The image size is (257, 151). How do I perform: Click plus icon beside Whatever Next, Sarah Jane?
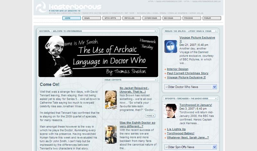coord(165,138)
